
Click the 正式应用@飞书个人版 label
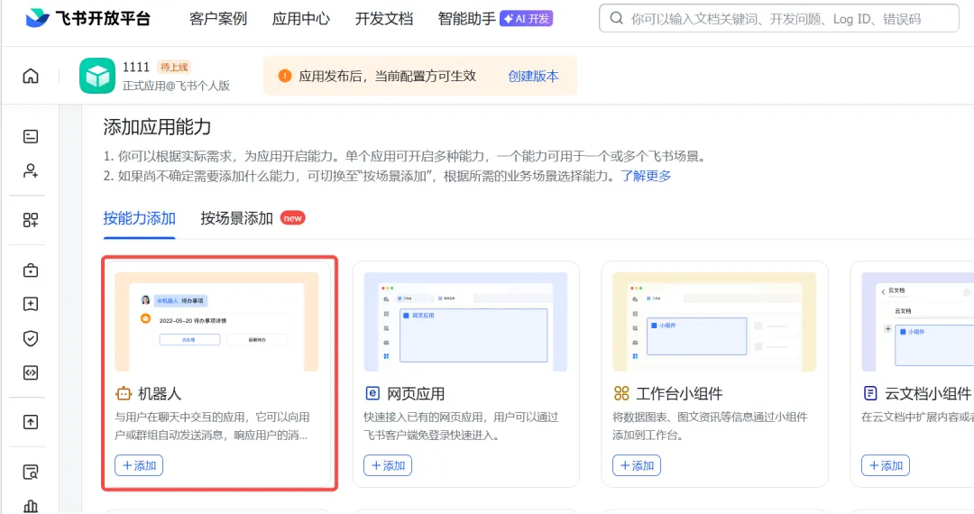point(176,86)
